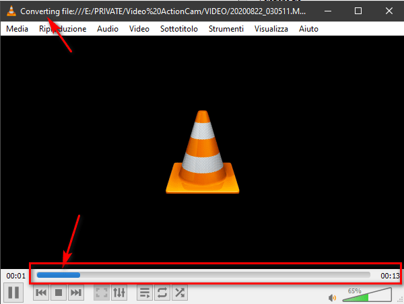
Task: Maximize the VLC window
Action: [358, 11]
